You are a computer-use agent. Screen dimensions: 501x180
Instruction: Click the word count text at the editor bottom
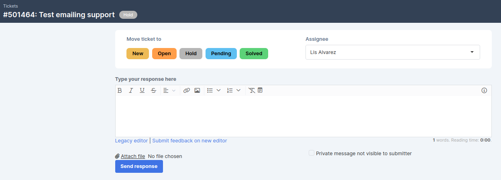pyautogui.click(x=462, y=140)
